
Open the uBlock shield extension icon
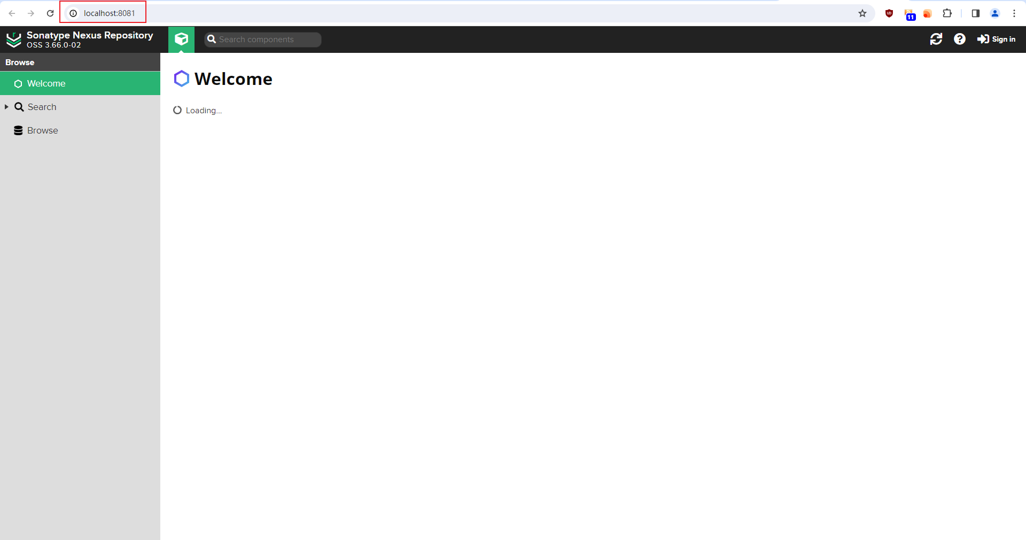pos(889,13)
